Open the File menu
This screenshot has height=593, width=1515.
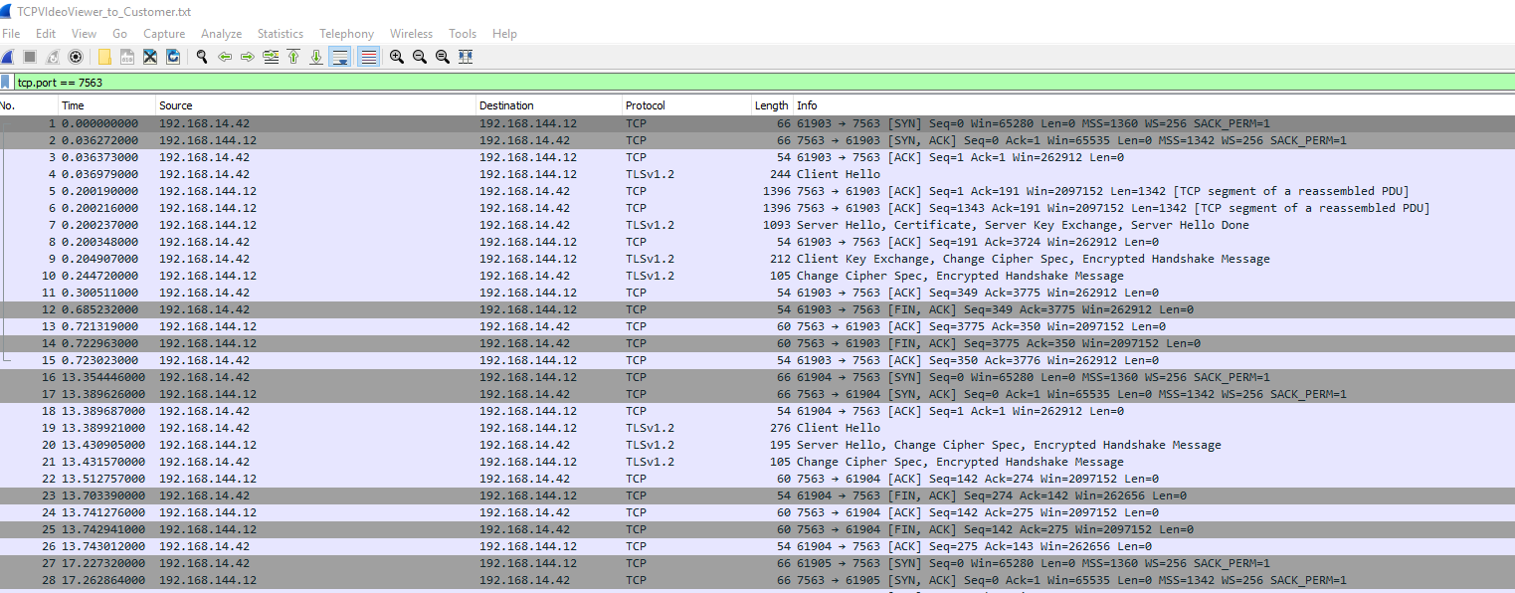pos(12,34)
